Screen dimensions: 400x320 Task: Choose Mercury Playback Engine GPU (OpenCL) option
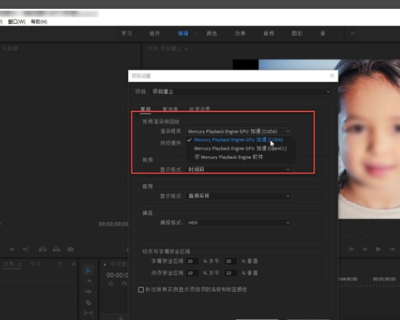pos(240,149)
